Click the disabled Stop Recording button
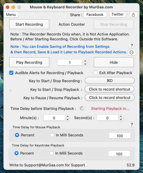Screen dimensions: 143x173 pos(114,24)
